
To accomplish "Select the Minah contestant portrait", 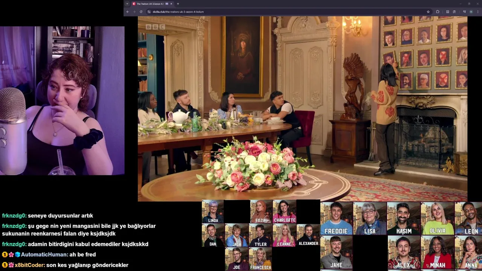I will tap(438, 252).
